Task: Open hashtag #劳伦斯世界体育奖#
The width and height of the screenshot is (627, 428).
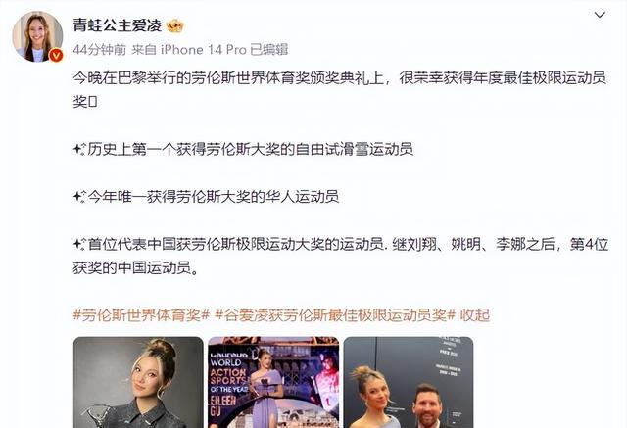Action: click(141, 315)
